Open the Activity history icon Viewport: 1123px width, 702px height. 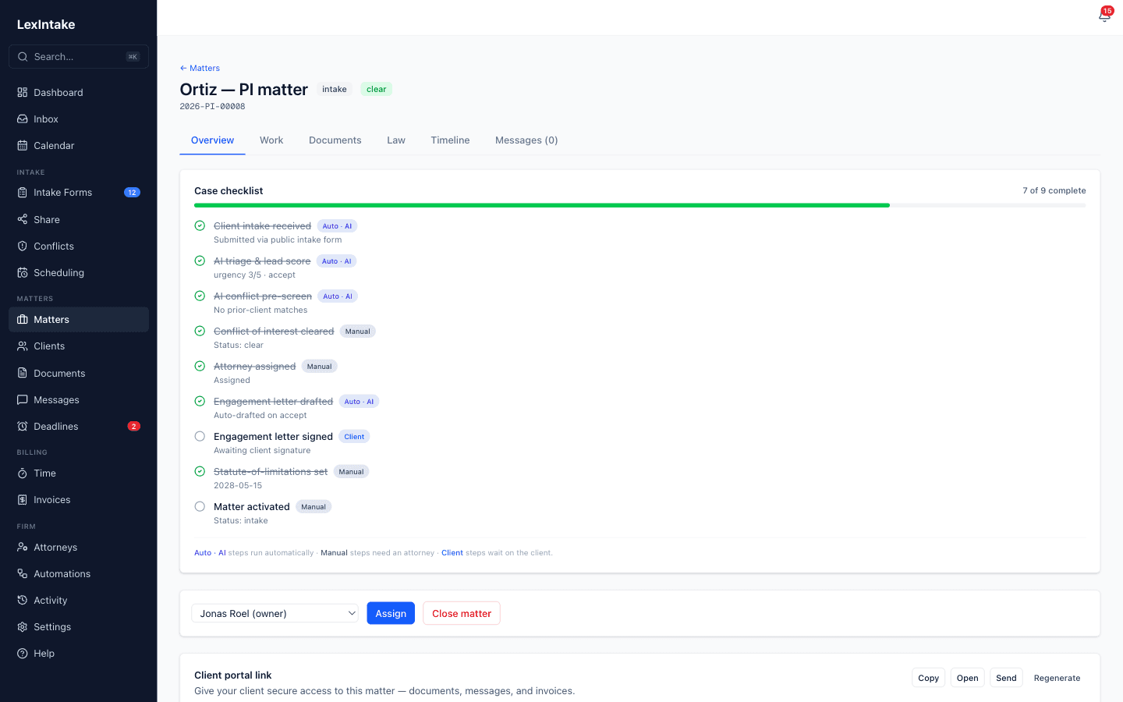click(x=23, y=600)
